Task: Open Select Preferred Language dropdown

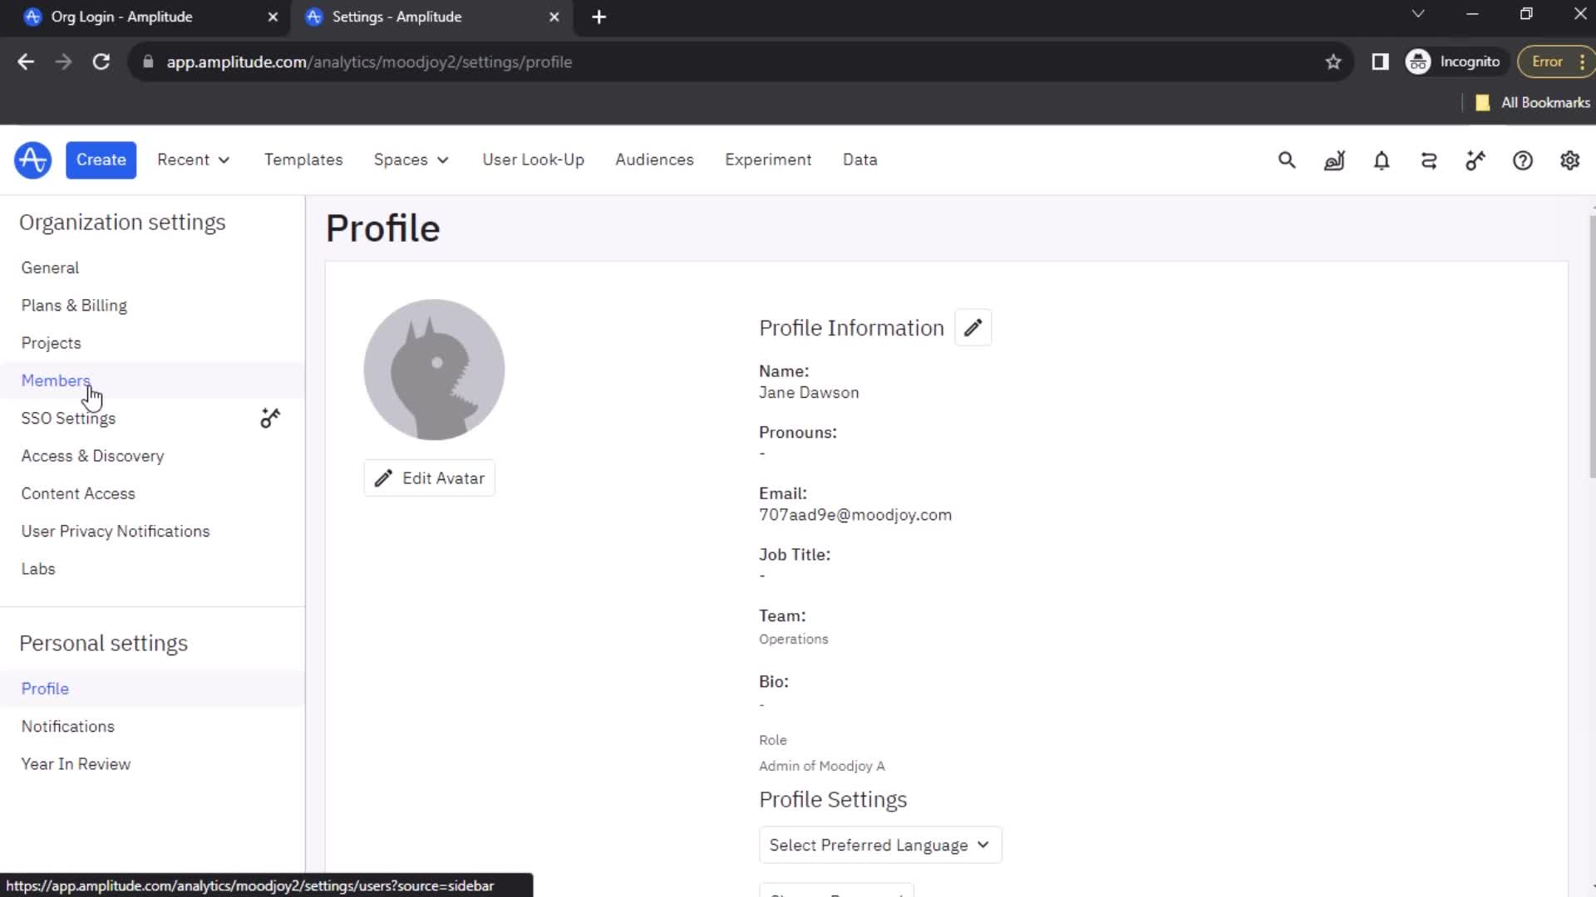Action: click(880, 846)
